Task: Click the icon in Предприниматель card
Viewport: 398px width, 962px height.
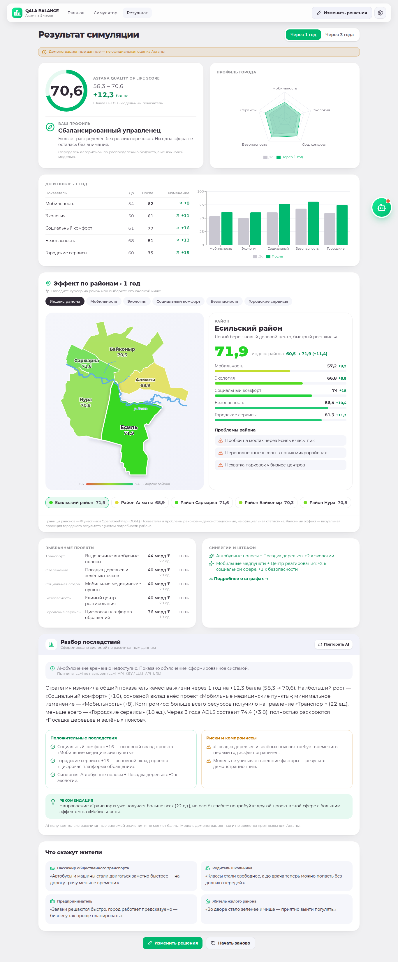Action: [x=53, y=901]
